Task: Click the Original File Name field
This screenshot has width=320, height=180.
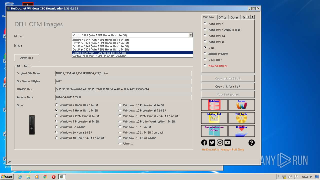Action: 123,73
